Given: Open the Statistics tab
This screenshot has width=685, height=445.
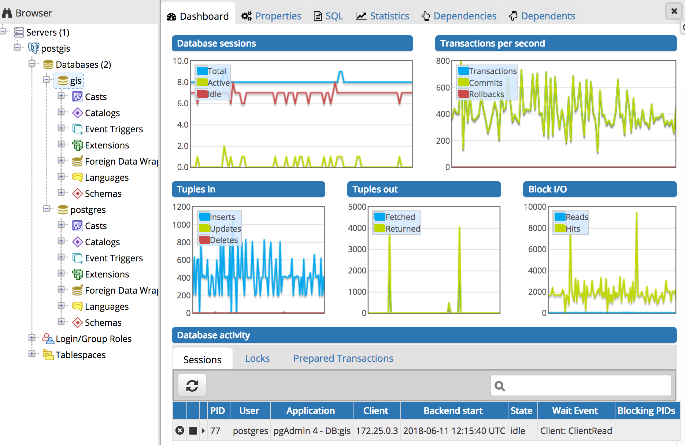Looking at the screenshot, I should click(382, 16).
